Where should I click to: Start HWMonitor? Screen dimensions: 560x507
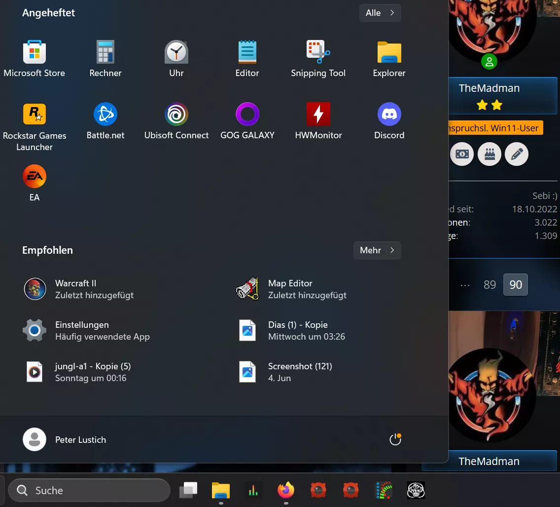point(318,121)
